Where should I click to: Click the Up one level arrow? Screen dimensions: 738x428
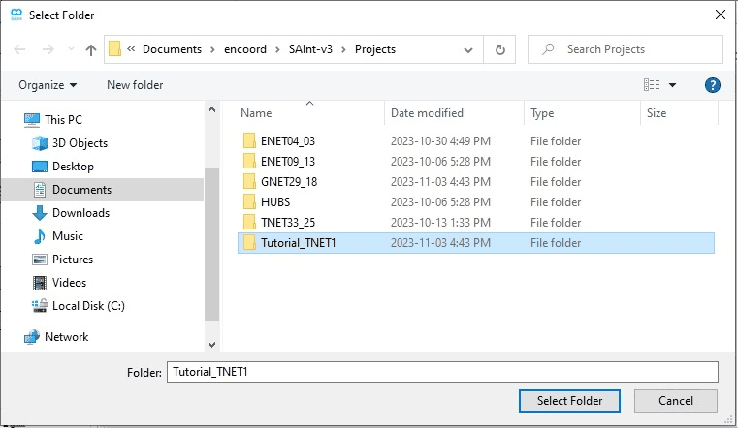91,49
